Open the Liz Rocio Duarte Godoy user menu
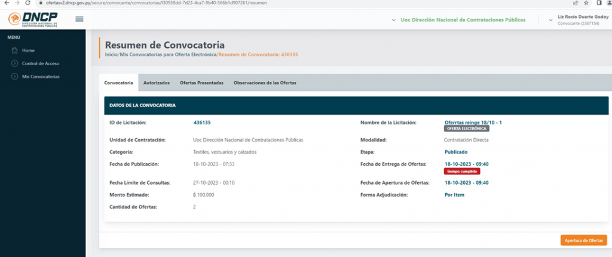This screenshot has width=612, height=257. tap(550, 20)
